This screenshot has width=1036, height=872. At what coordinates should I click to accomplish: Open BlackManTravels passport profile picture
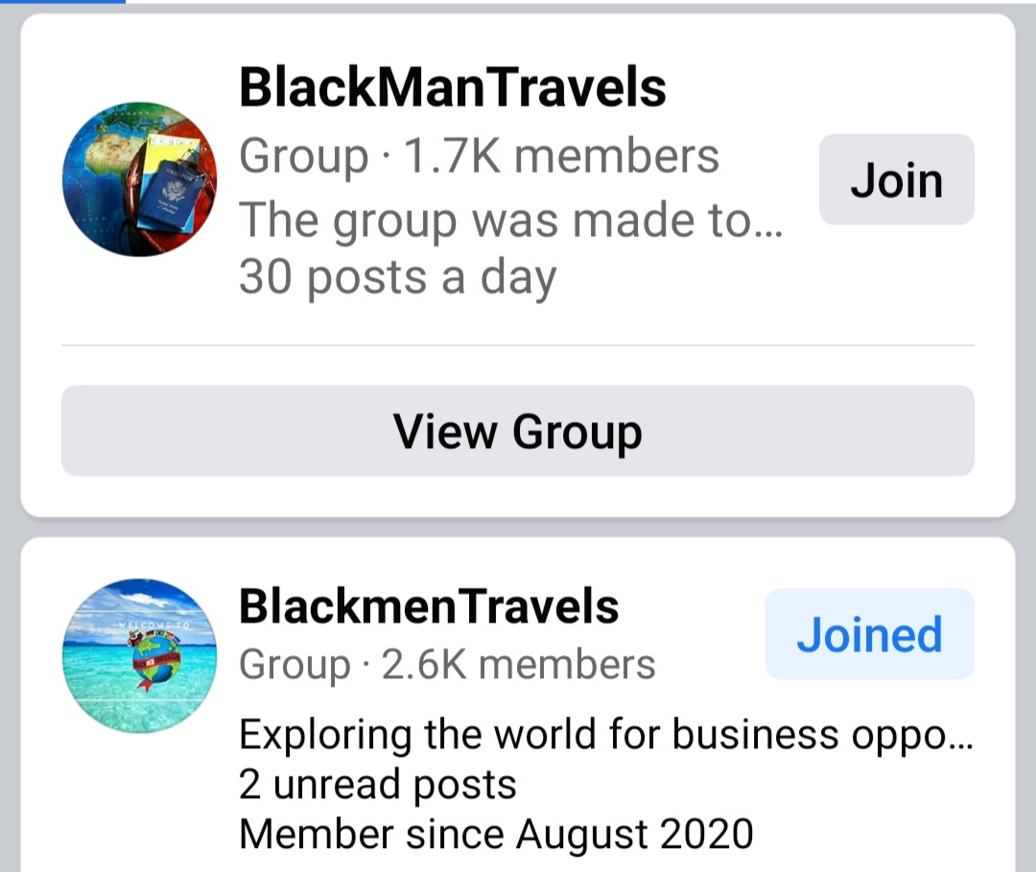coord(139,179)
